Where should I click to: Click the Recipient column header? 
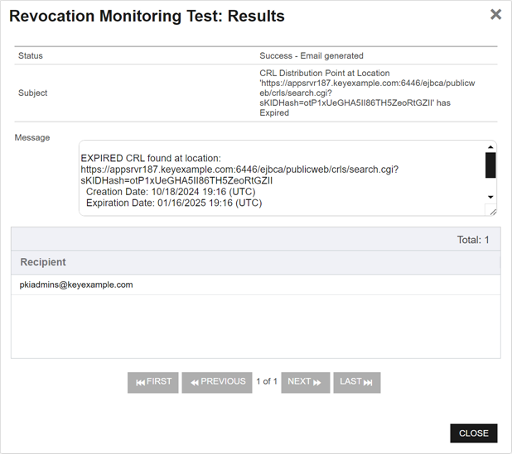(x=43, y=262)
